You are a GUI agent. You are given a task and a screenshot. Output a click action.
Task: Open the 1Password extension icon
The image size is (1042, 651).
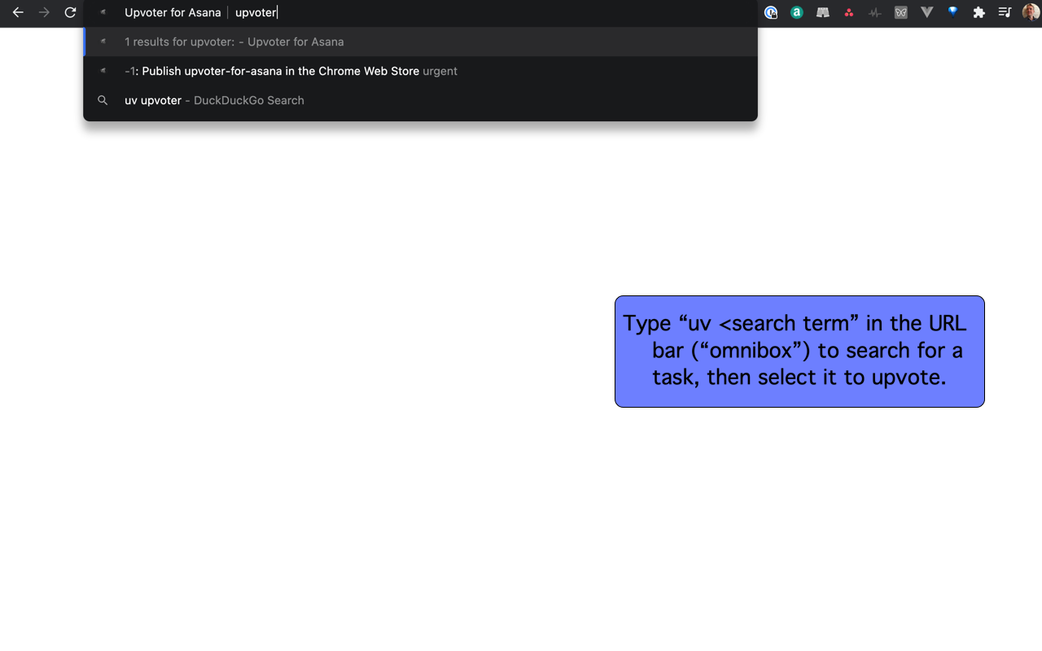[x=771, y=12]
